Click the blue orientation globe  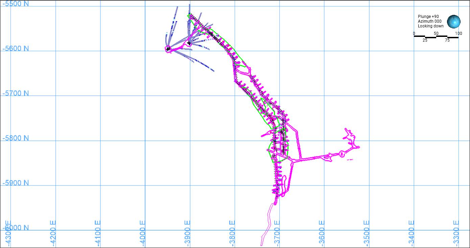click(453, 22)
